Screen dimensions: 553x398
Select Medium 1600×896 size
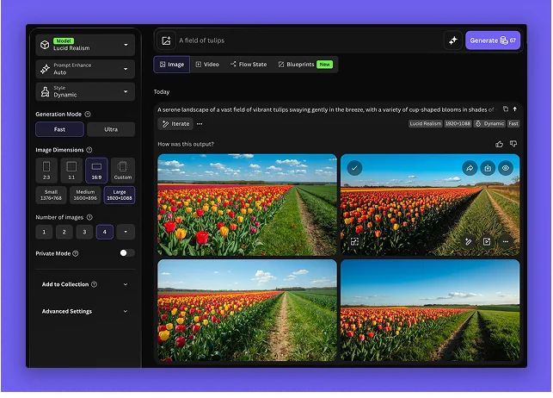85,195
